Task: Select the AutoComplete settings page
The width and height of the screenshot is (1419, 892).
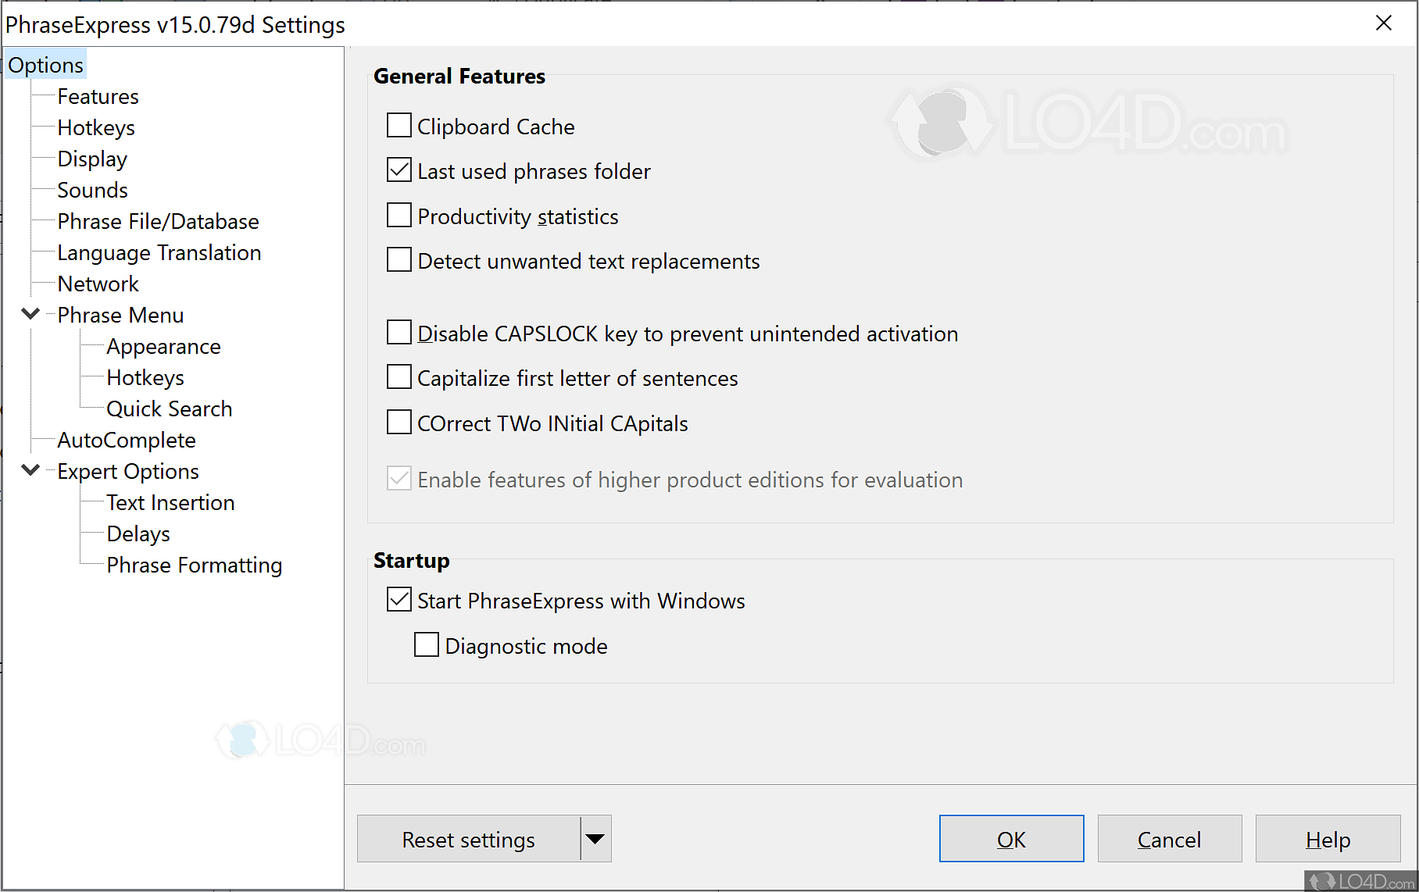Action: click(x=127, y=440)
